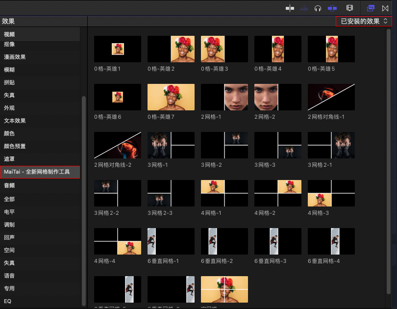Select the 拼贴 category
This screenshot has width=397, height=309.
tap(40, 82)
